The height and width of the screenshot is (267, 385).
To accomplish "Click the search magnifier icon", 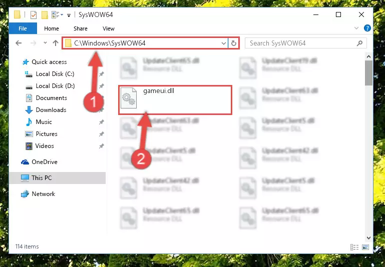I will tap(359, 43).
